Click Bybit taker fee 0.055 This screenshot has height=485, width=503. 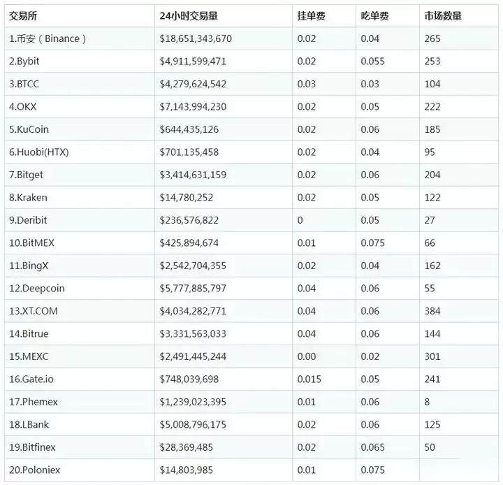tap(372, 61)
